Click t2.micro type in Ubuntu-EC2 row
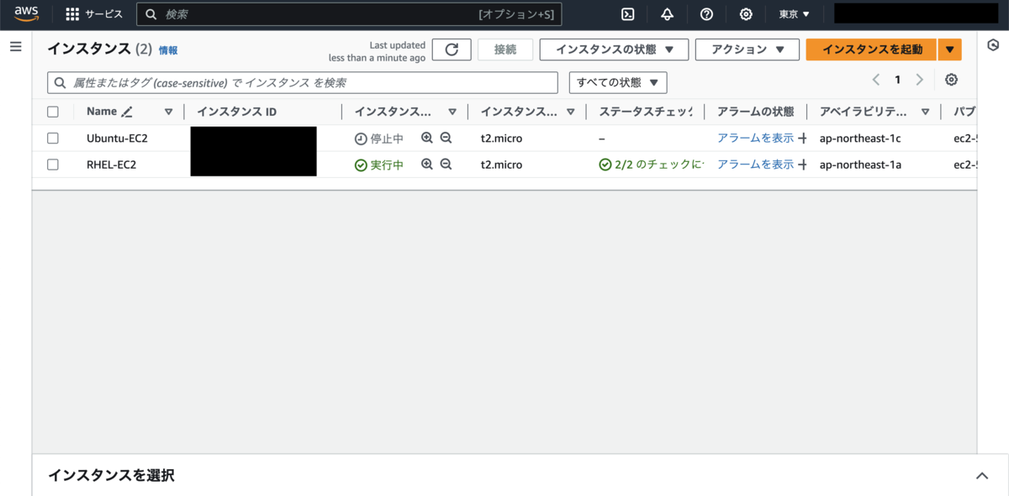Image resolution: width=1009 pixels, height=496 pixels. (501, 138)
